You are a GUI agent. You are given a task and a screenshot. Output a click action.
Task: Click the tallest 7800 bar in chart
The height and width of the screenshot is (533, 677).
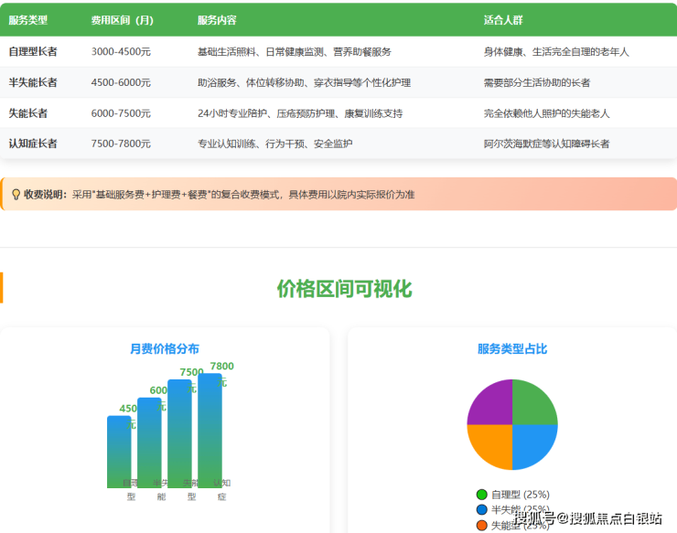(210, 430)
